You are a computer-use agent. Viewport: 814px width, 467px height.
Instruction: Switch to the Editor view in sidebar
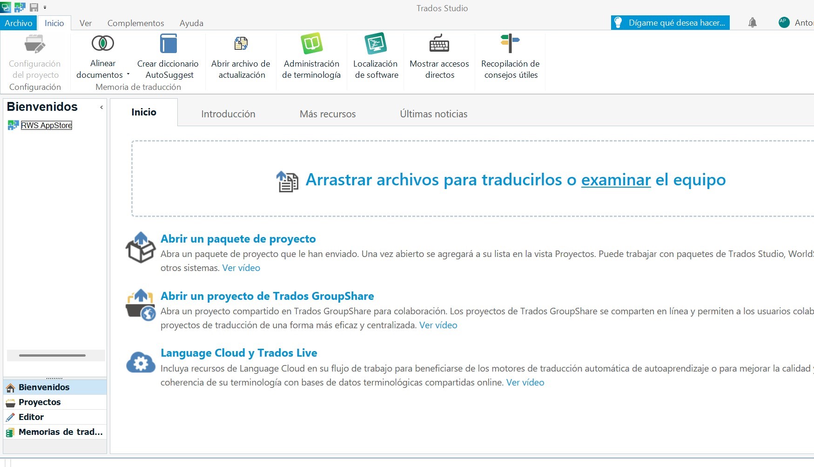[x=31, y=417]
